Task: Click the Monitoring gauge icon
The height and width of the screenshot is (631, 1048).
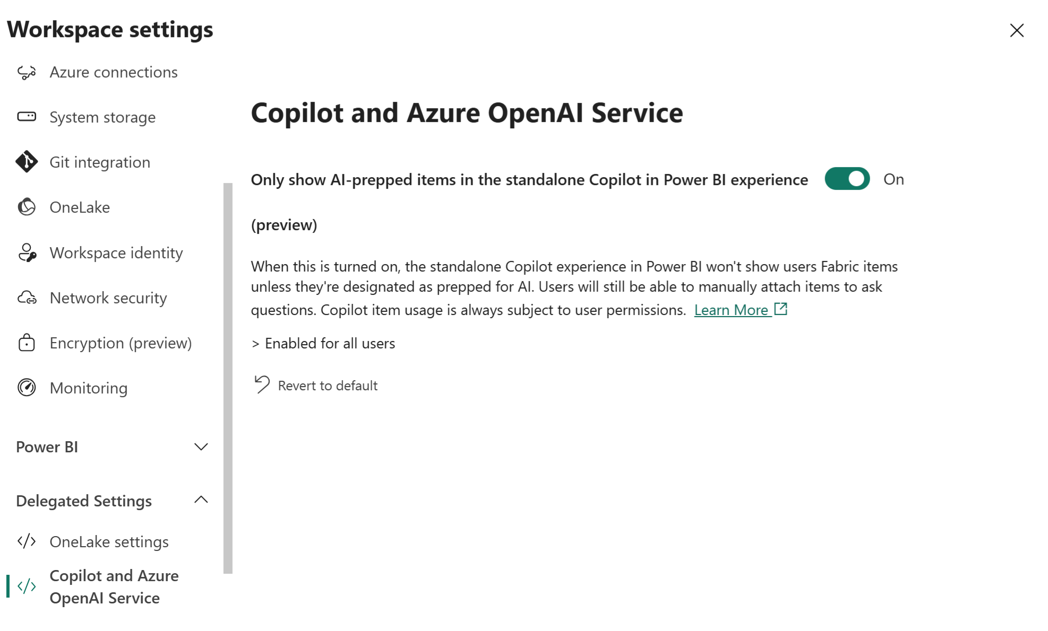Action: point(27,388)
